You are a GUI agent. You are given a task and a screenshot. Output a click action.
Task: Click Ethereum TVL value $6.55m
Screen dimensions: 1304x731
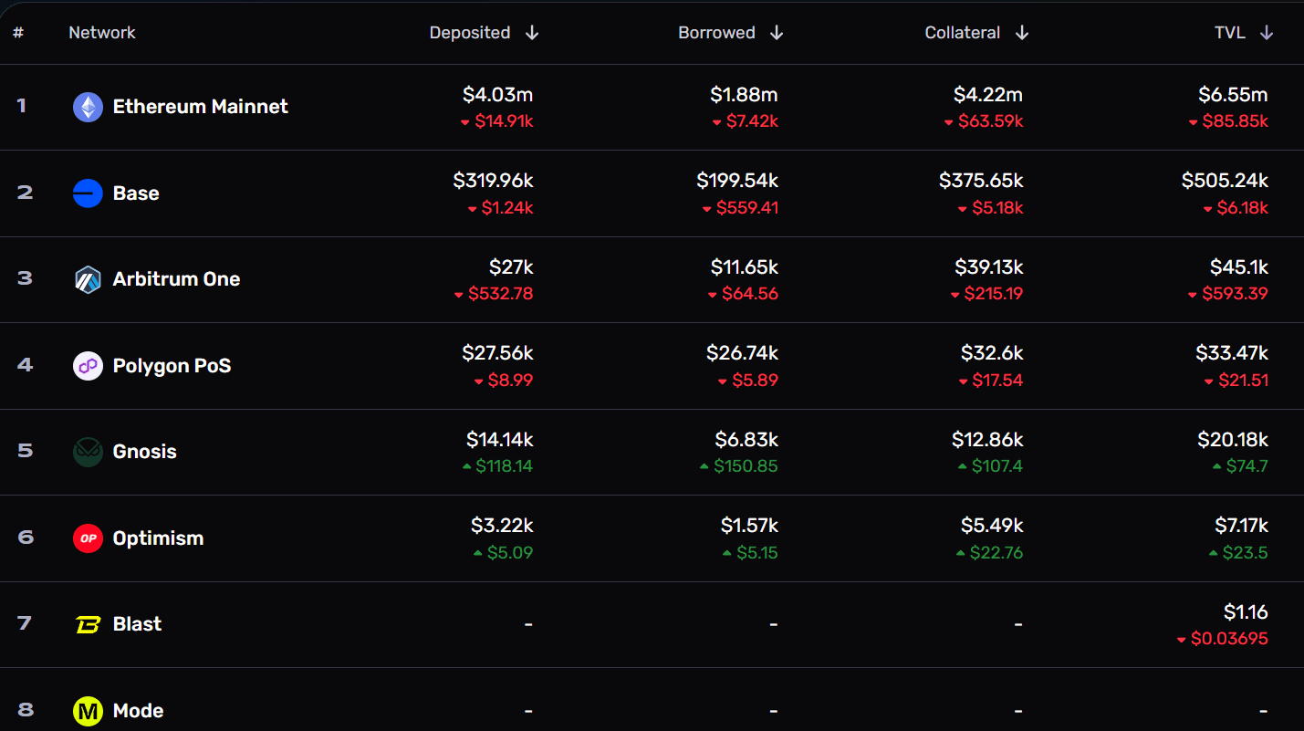pos(1233,94)
